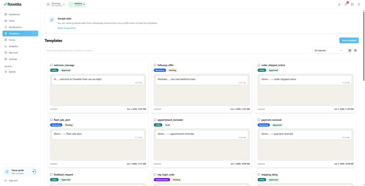Switch to grid view
365x186 pixels.
click(x=350, y=51)
